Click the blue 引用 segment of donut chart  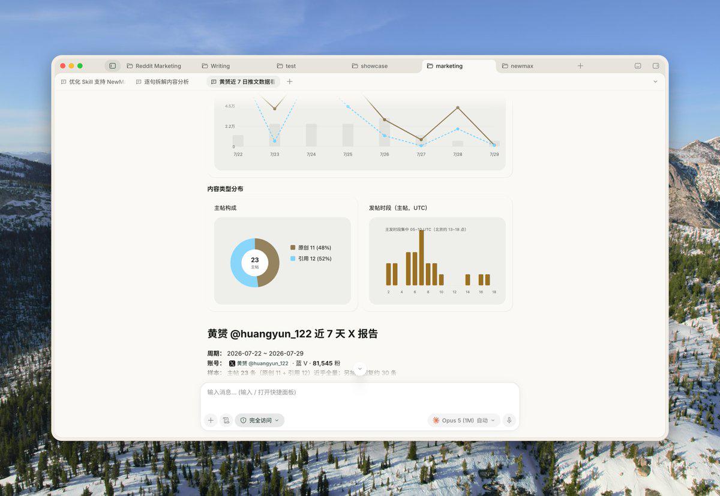pos(237,264)
